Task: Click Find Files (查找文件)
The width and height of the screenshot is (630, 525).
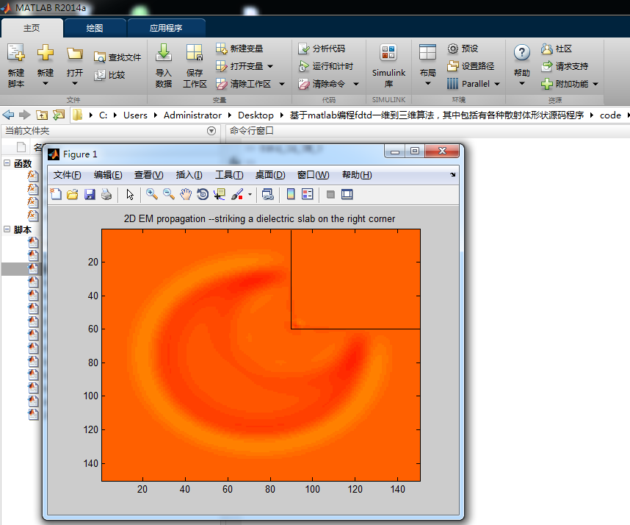Action: coord(117,57)
